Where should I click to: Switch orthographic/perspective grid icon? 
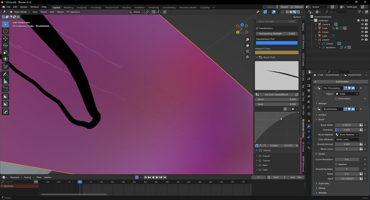247,57
